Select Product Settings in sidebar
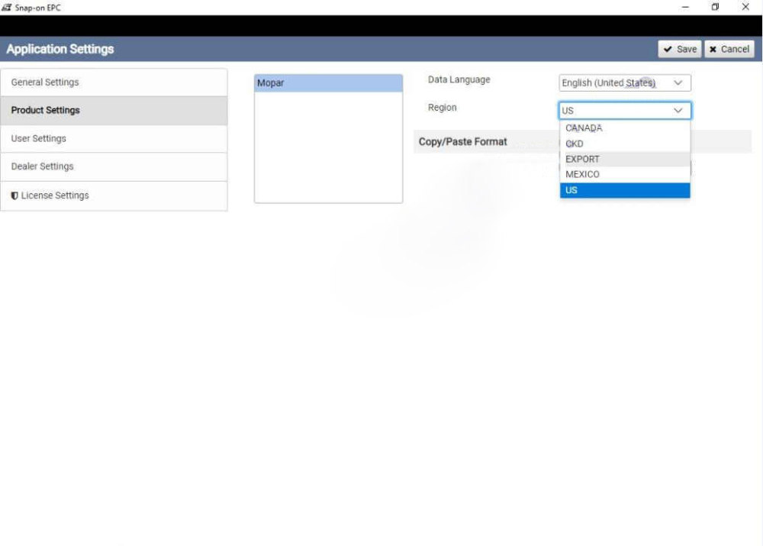This screenshot has height=546, width=763. point(114,111)
